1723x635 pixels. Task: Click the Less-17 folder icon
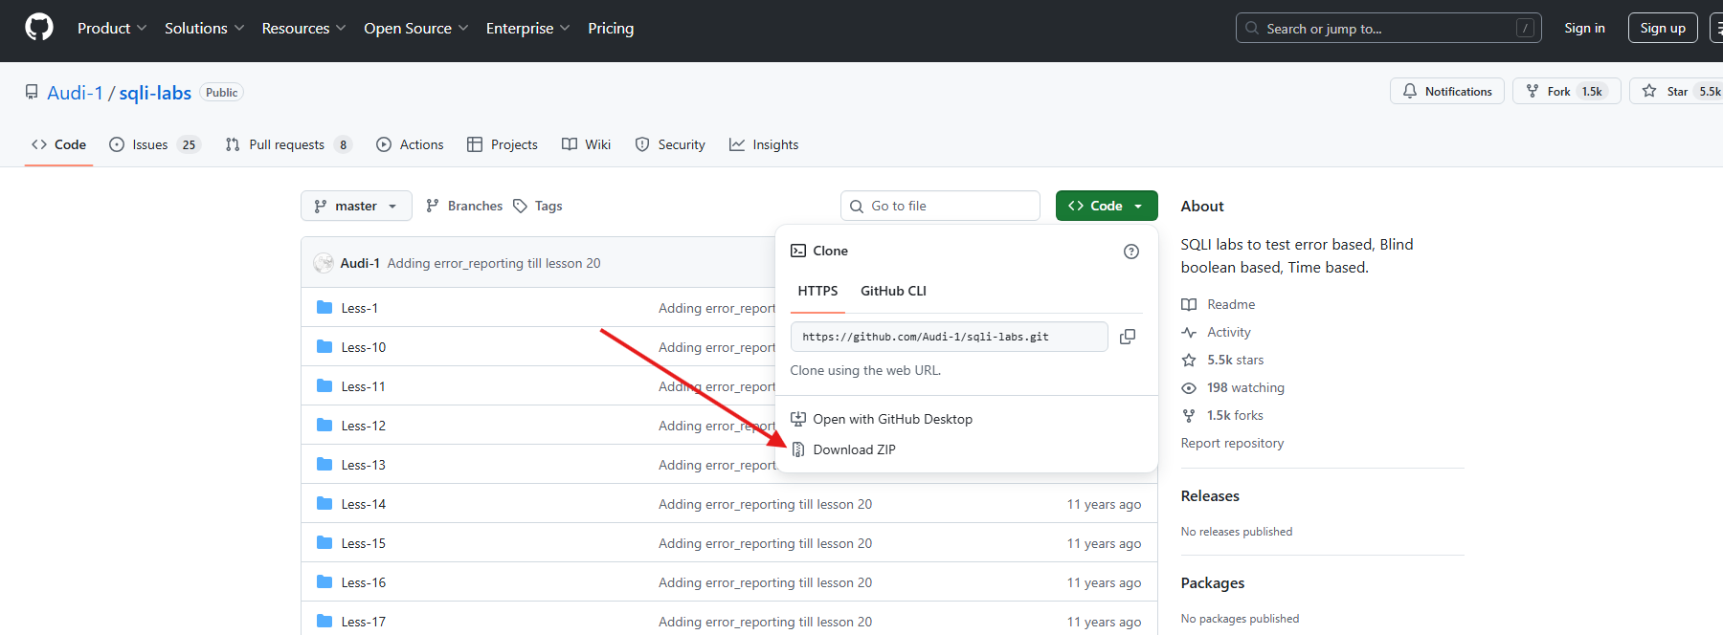(324, 621)
